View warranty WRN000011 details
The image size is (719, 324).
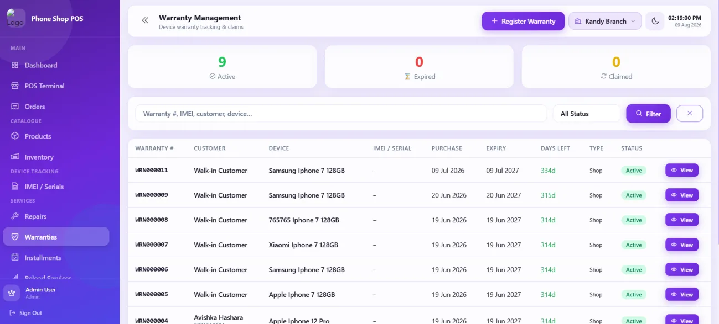click(682, 170)
